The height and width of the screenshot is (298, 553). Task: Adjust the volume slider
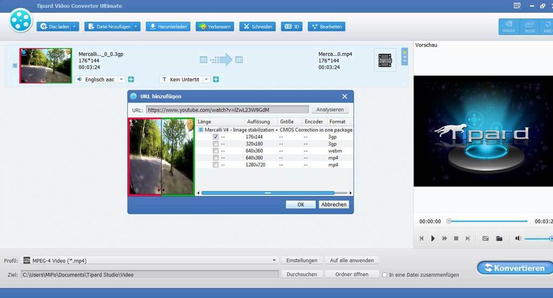[x=538, y=239]
